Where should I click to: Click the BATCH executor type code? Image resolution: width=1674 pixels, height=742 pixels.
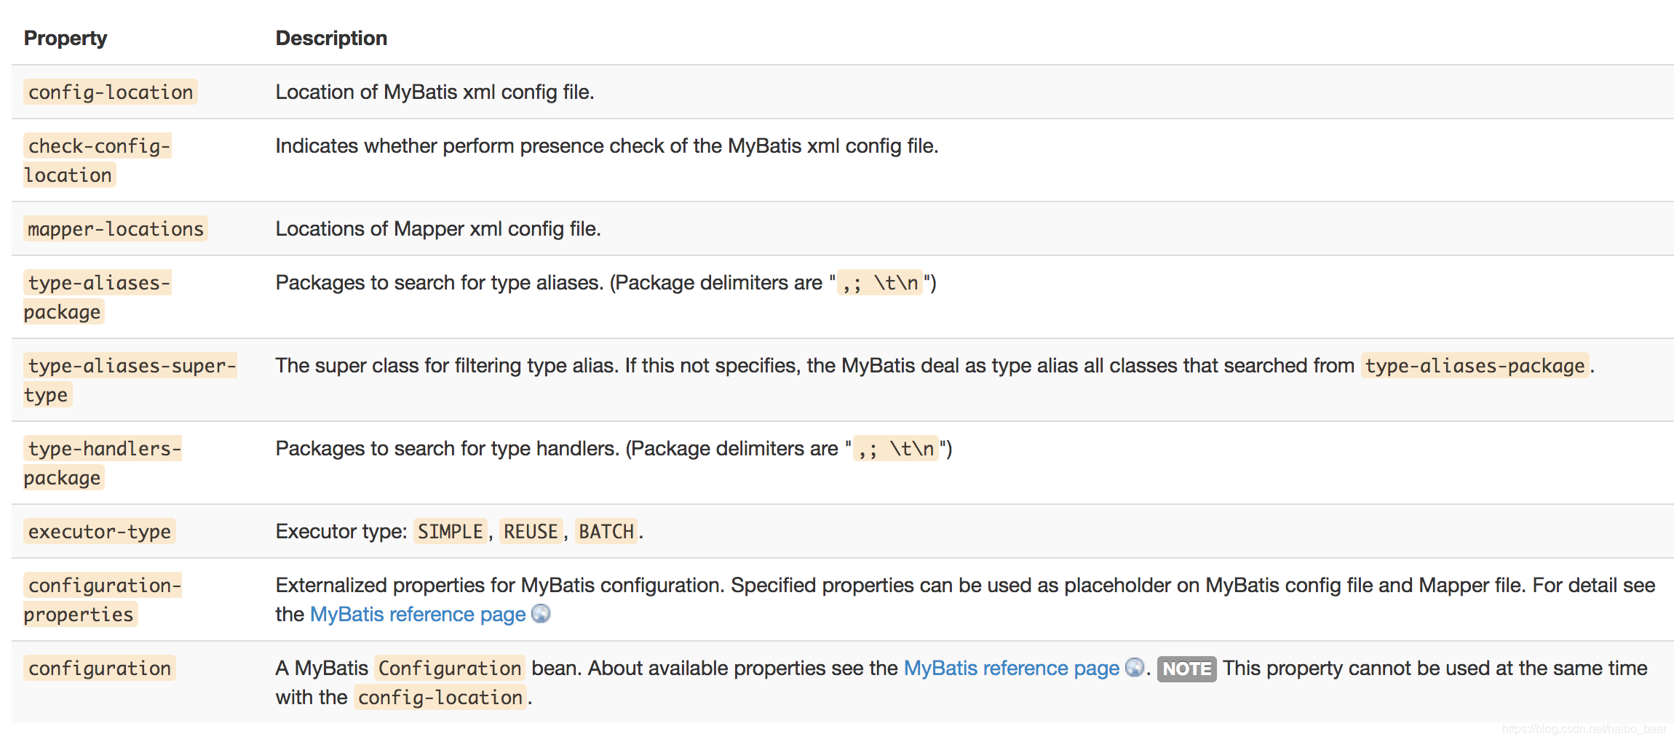(x=606, y=532)
